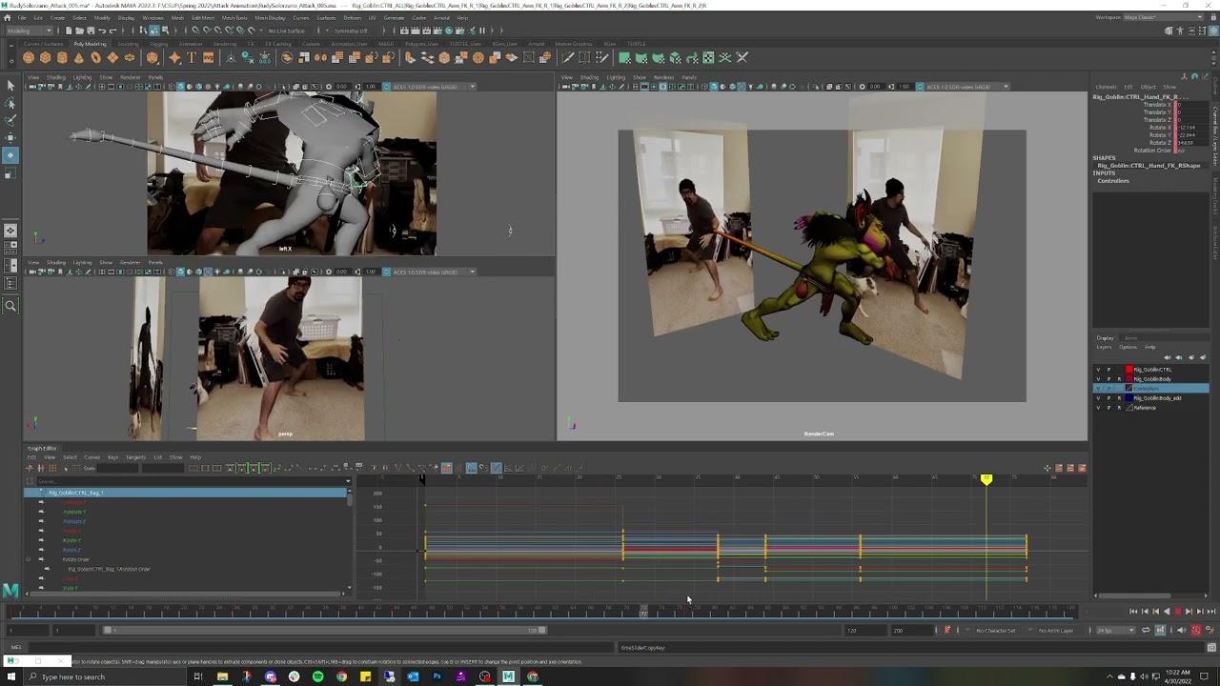Toggle audio speaker icon near playback options
1220x686 pixels.
click(1183, 630)
